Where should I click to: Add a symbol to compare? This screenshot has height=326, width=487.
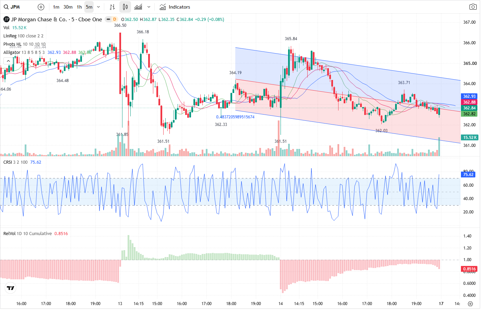[41, 7]
